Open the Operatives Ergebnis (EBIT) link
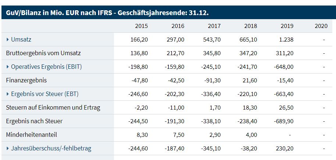 pyautogui.click(x=46, y=67)
